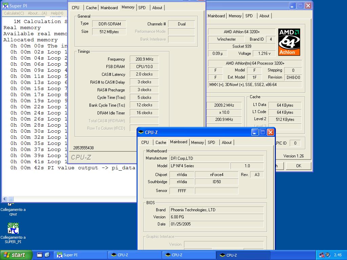Viewport: 347px width, 260px height.
Task: Click the BIOS Date field 01/25/2005
Action: pyautogui.click(x=217, y=224)
